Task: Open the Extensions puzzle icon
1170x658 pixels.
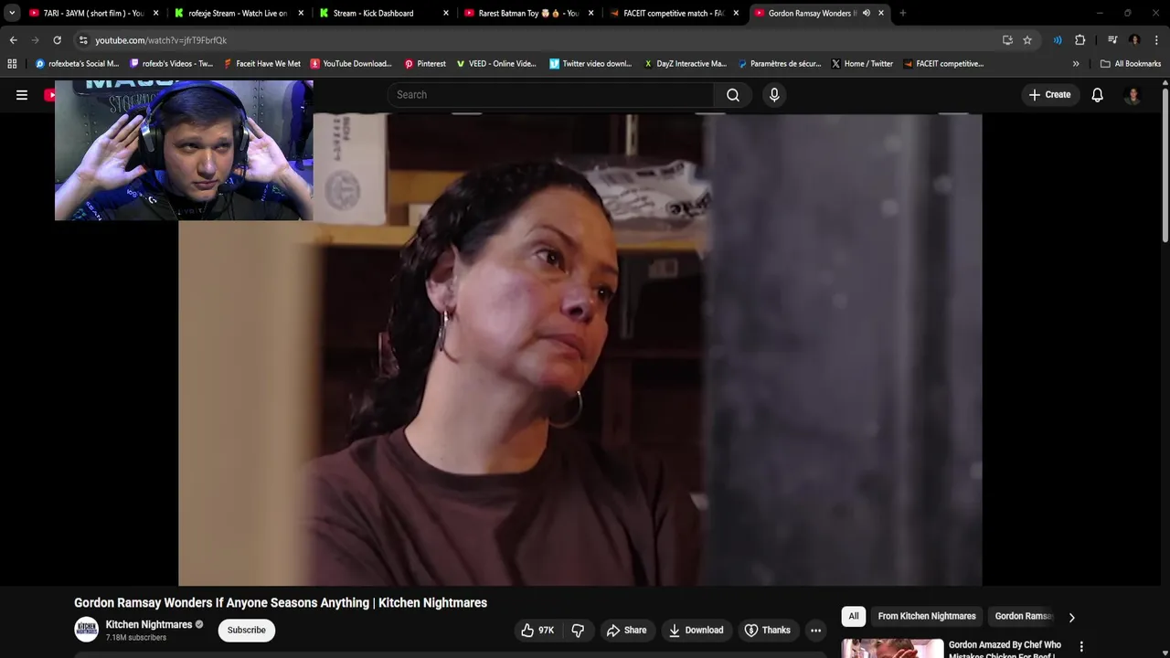Action: click(1080, 40)
